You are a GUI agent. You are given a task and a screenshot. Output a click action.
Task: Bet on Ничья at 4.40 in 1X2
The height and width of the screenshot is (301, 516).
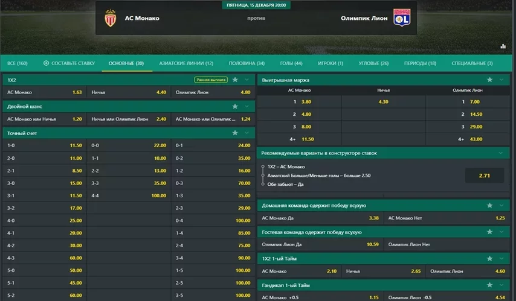(x=129, y=92)
